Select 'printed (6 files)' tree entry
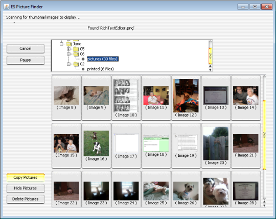 click(100, 69)
